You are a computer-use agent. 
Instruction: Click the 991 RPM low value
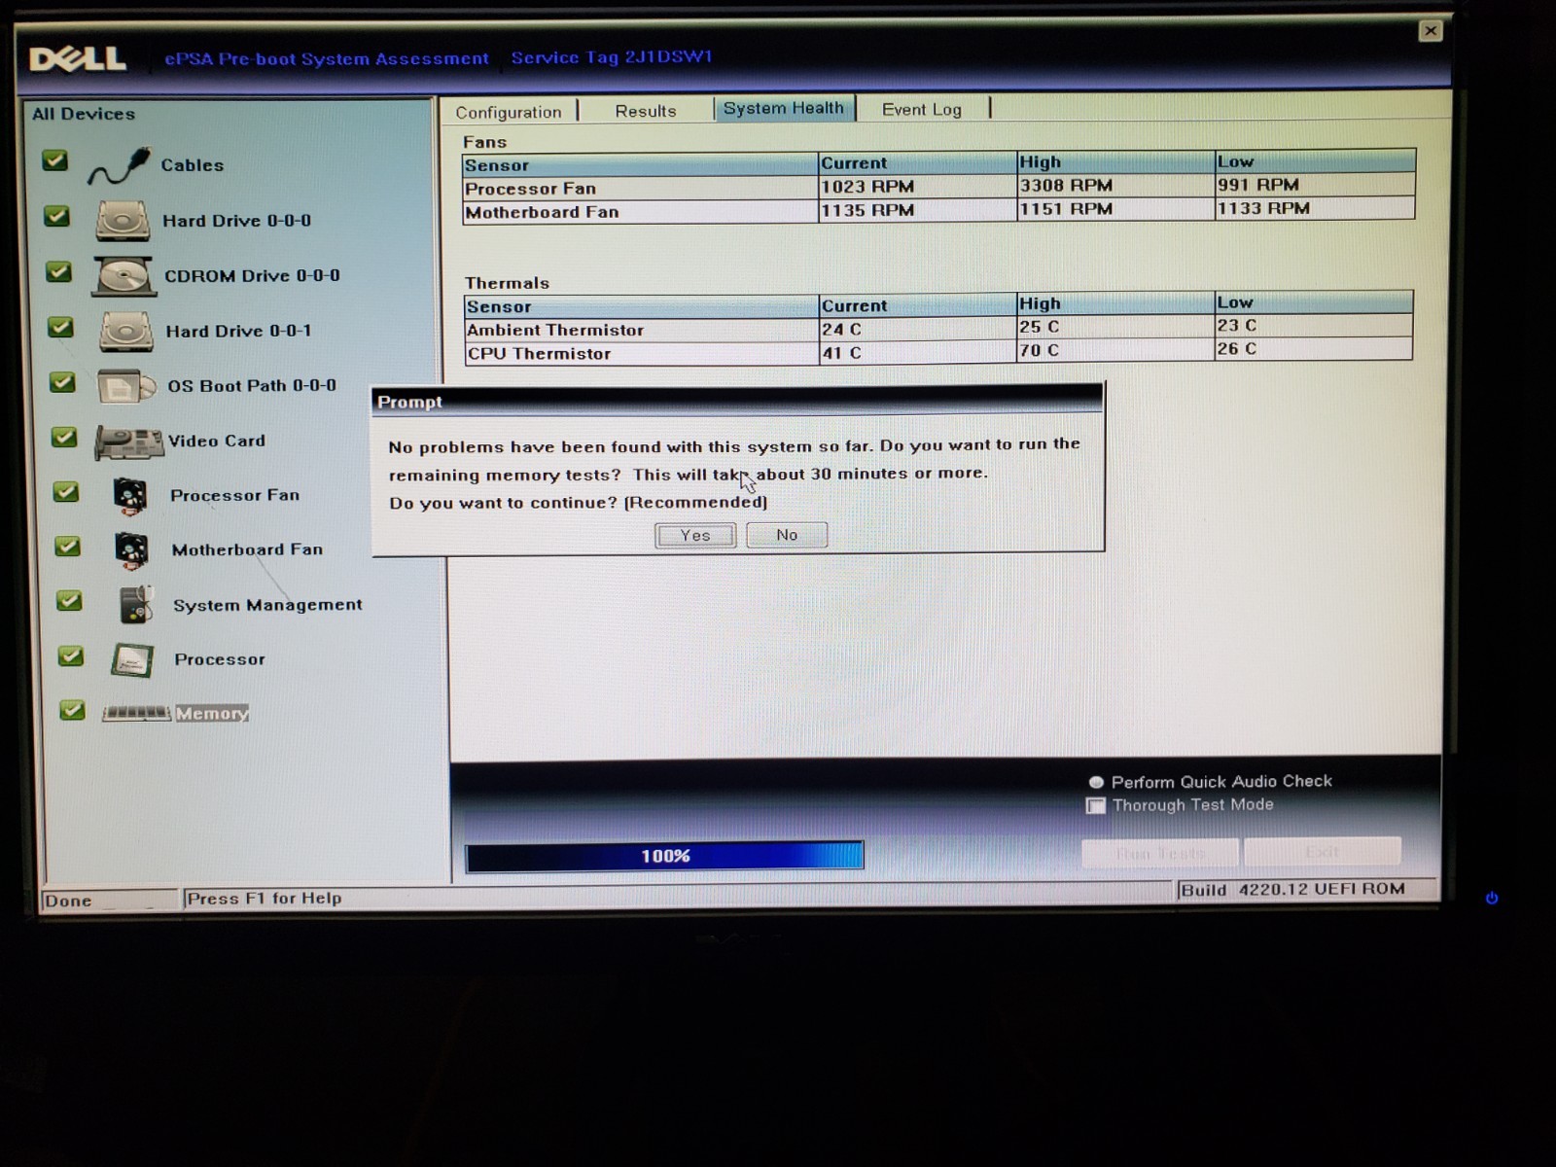pos(1258,184)
